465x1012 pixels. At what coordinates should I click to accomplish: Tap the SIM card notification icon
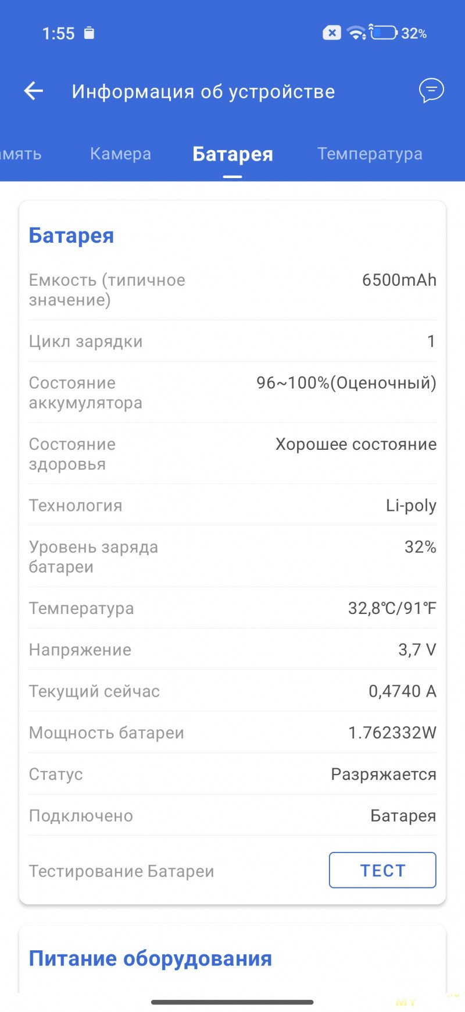(89, 33)
